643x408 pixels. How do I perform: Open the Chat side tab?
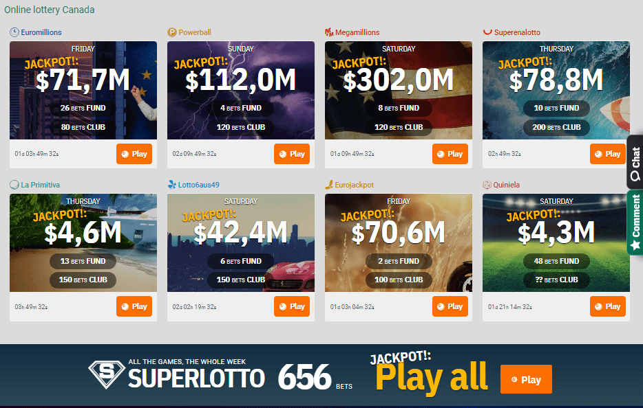pyautogui.click(x=635, y=161)
